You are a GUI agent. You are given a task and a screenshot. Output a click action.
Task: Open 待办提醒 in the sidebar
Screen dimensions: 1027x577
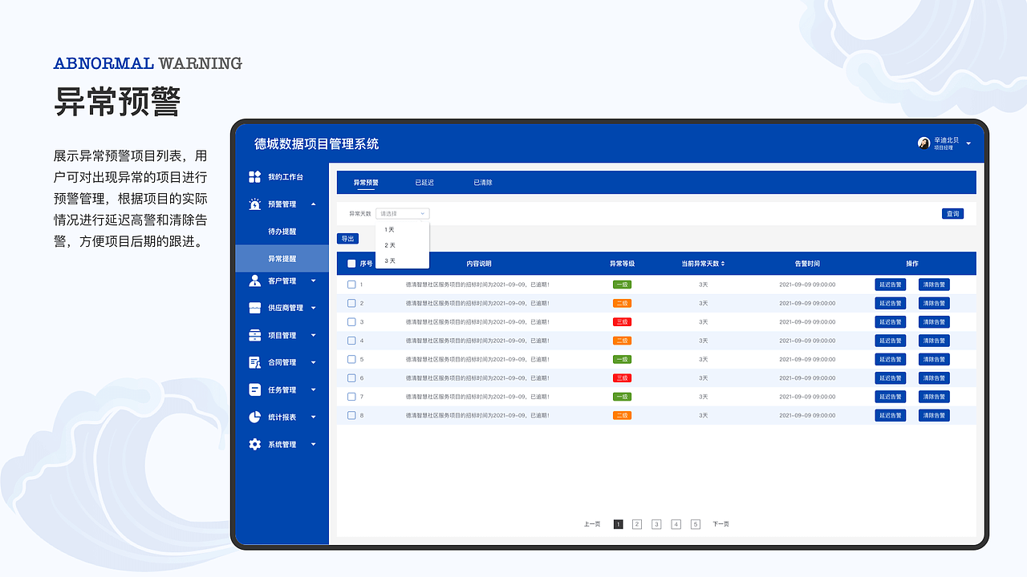[x=282, y=232]
